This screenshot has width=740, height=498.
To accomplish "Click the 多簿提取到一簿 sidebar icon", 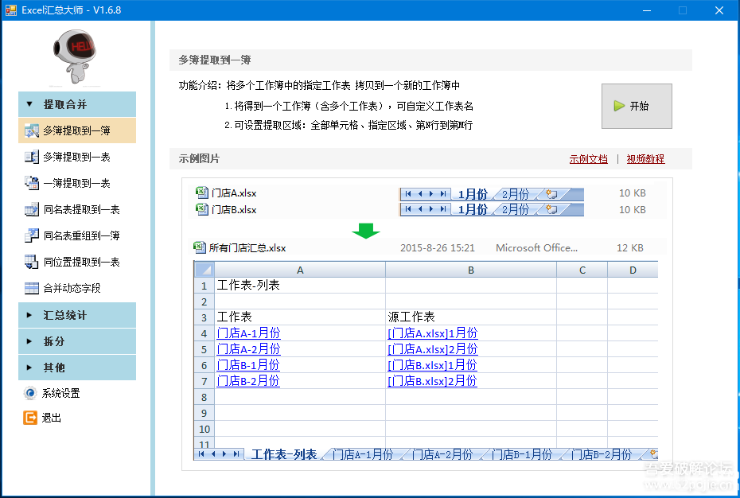I will pyautogui.click(x=32, y=130).
